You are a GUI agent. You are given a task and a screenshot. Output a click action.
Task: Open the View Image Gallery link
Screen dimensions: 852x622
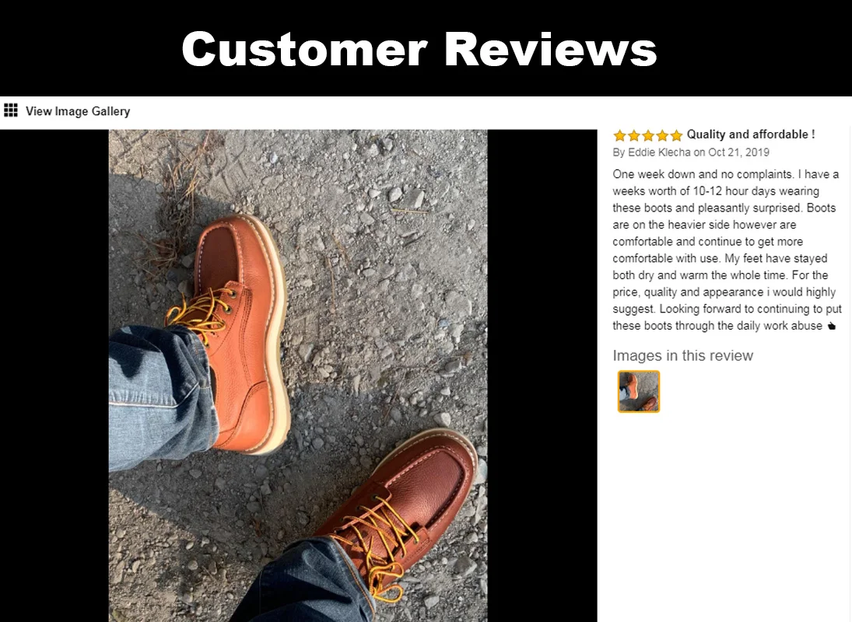[78, 111]
